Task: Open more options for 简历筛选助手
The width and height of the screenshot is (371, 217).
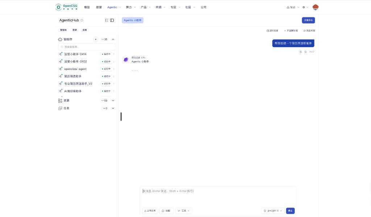Action: pos(114,76)
